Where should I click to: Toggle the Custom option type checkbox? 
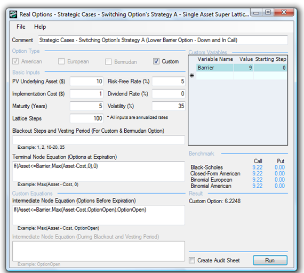(x=156, y=61)
